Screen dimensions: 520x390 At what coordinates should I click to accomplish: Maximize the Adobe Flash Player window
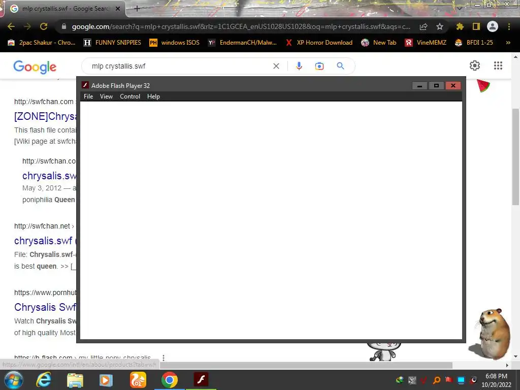tap(436, 85)
